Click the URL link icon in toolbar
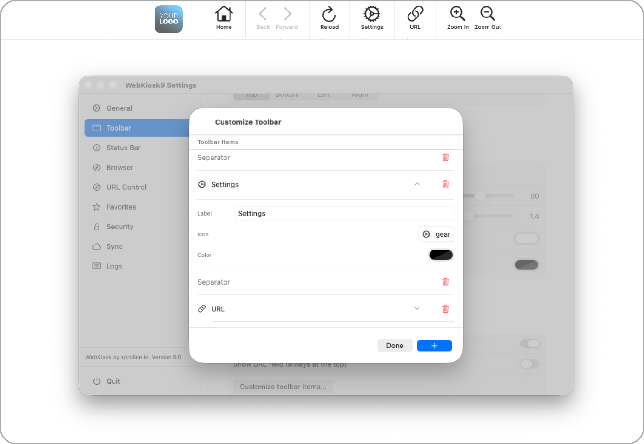 415,15
